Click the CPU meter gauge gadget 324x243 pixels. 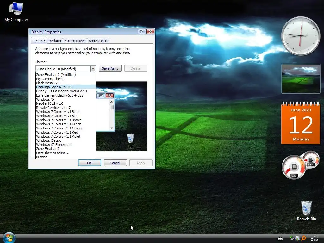tap(294, 167)
